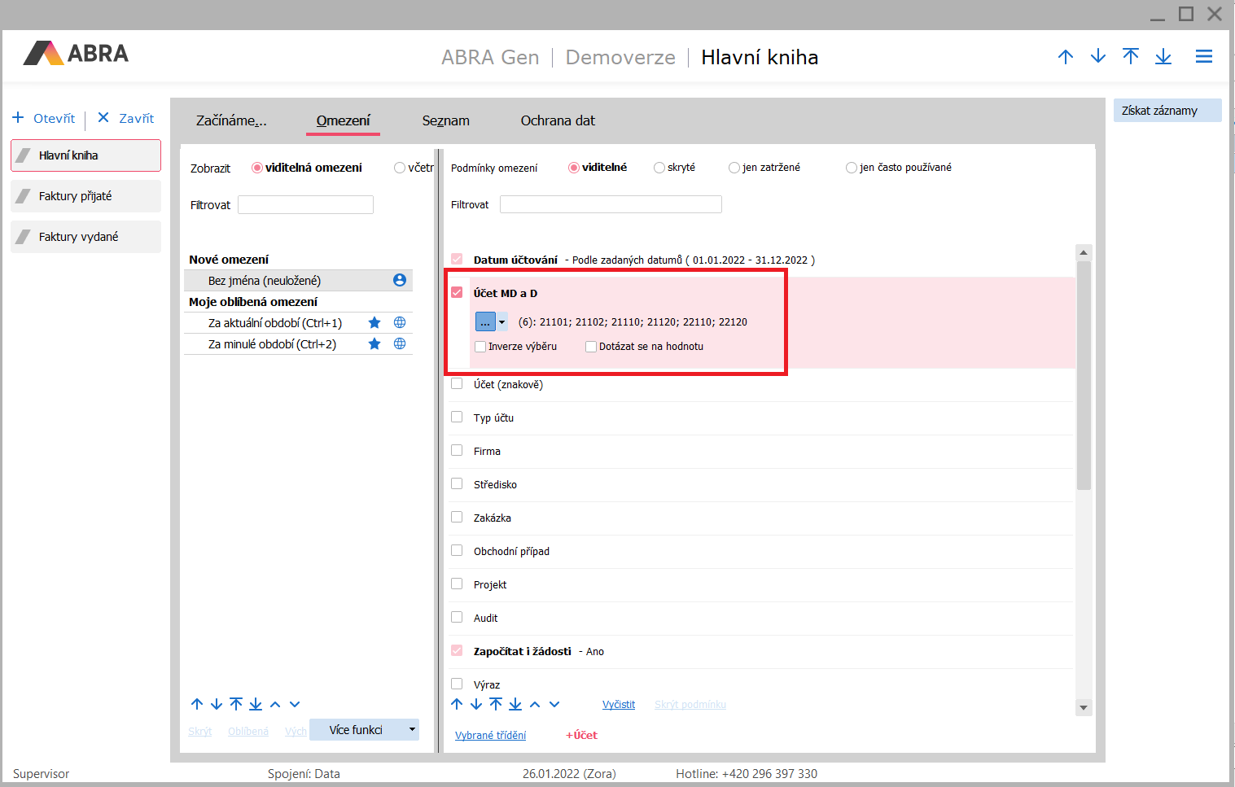This screenshot has height=787, width=1235.
Task: Click the X icon to Zavřít
Action: click(103, 118)
